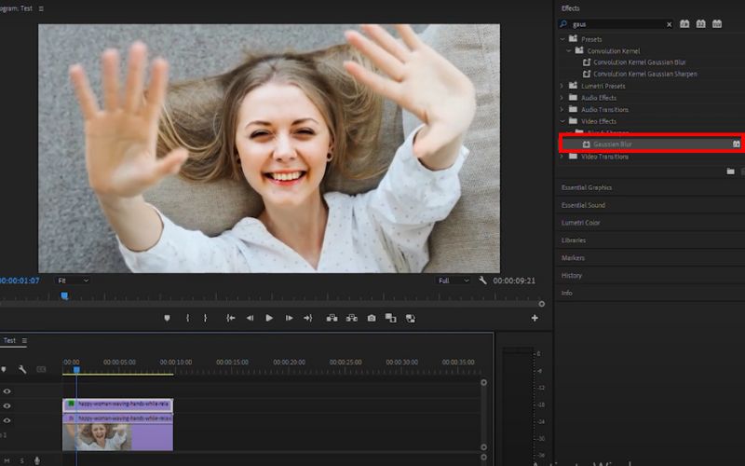
Task: Open the Full playback resolution dropdown
Action: click(x=454, y=281)
